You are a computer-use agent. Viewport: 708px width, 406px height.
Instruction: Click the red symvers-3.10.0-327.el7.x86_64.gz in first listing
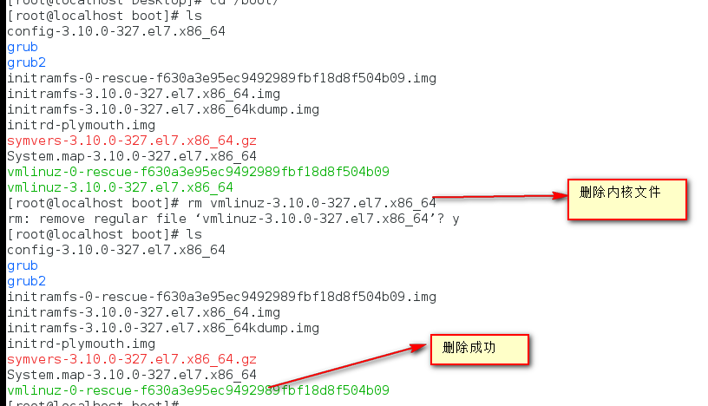tap(132, 141)
